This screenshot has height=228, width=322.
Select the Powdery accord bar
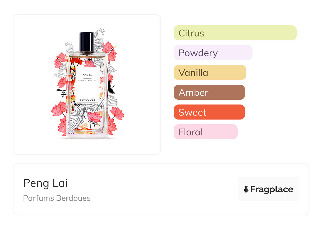point(213,53)
